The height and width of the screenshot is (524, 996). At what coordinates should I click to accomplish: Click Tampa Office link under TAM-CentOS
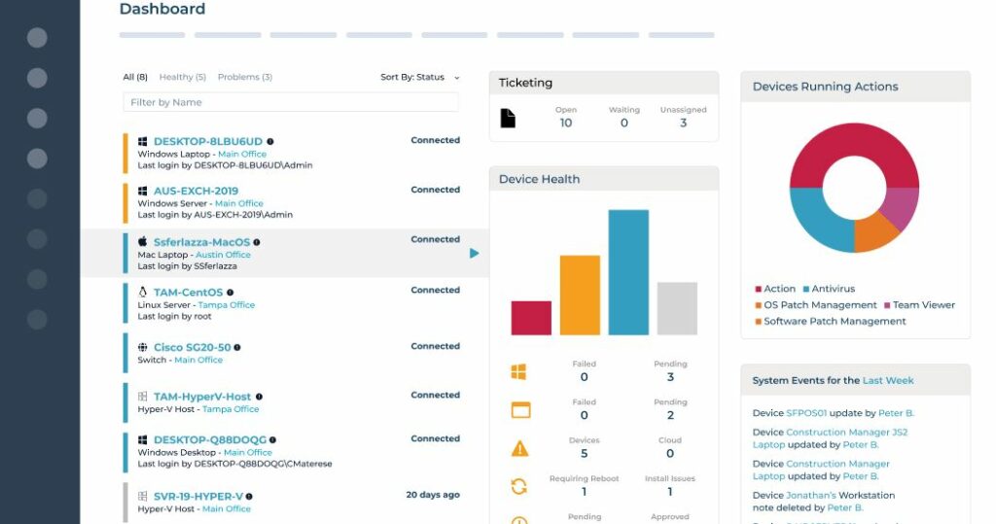(x=226, y=305)
